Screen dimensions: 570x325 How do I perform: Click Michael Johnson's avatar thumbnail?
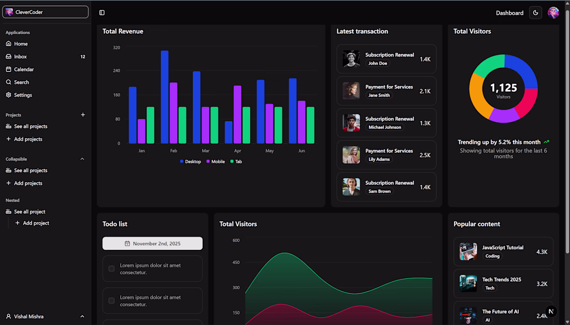[351, 123]
